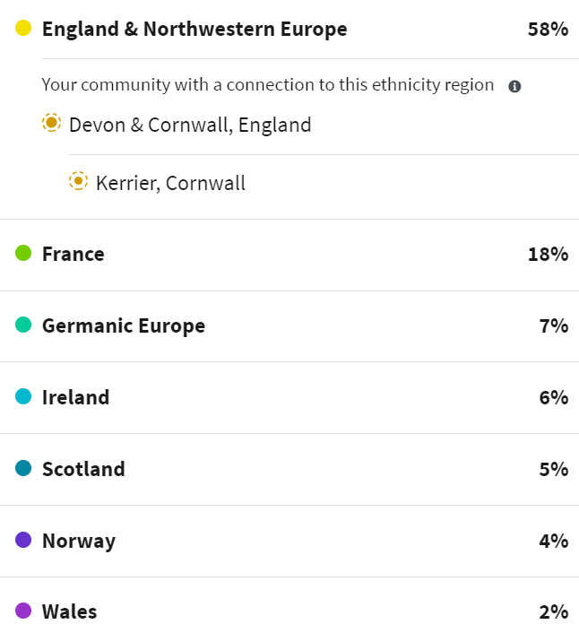Expand the France ethnicity row
Screen dimensions: 579x633
pos(73,254)
